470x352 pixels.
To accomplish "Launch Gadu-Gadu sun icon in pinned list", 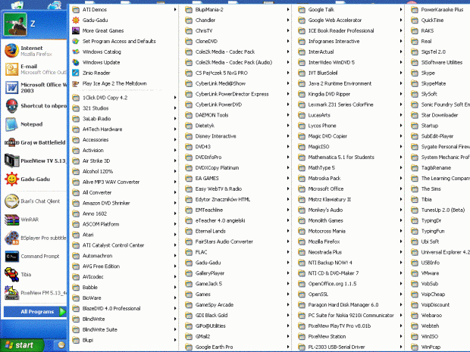I will pos(12,179).
